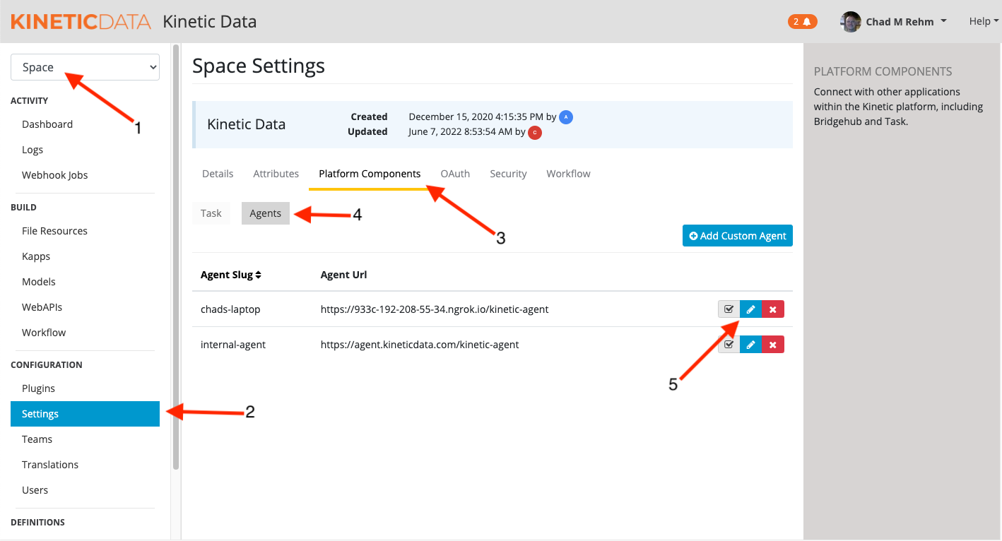Viewport: 1002px width, 541px height.
Task: Click the blue creator avatar next to Created
Action: click(x=566, y=117)
